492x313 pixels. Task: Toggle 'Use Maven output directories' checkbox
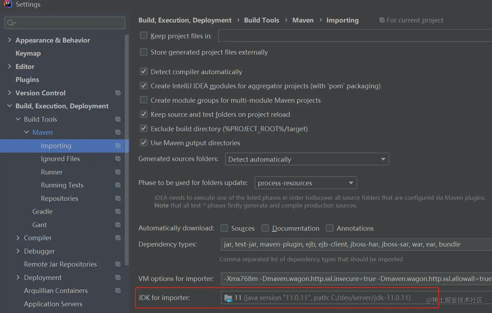[144, 143]
